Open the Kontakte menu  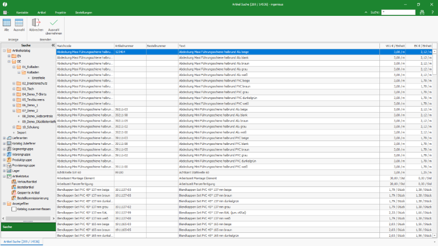tap(22, 13)
